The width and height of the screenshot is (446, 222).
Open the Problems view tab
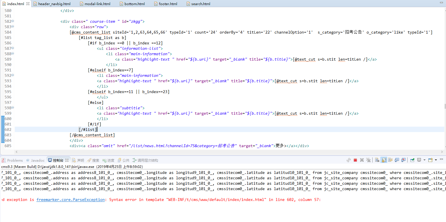[13, 161]
